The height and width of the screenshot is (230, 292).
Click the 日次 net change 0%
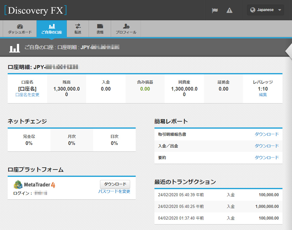click(x=114, y=143)
